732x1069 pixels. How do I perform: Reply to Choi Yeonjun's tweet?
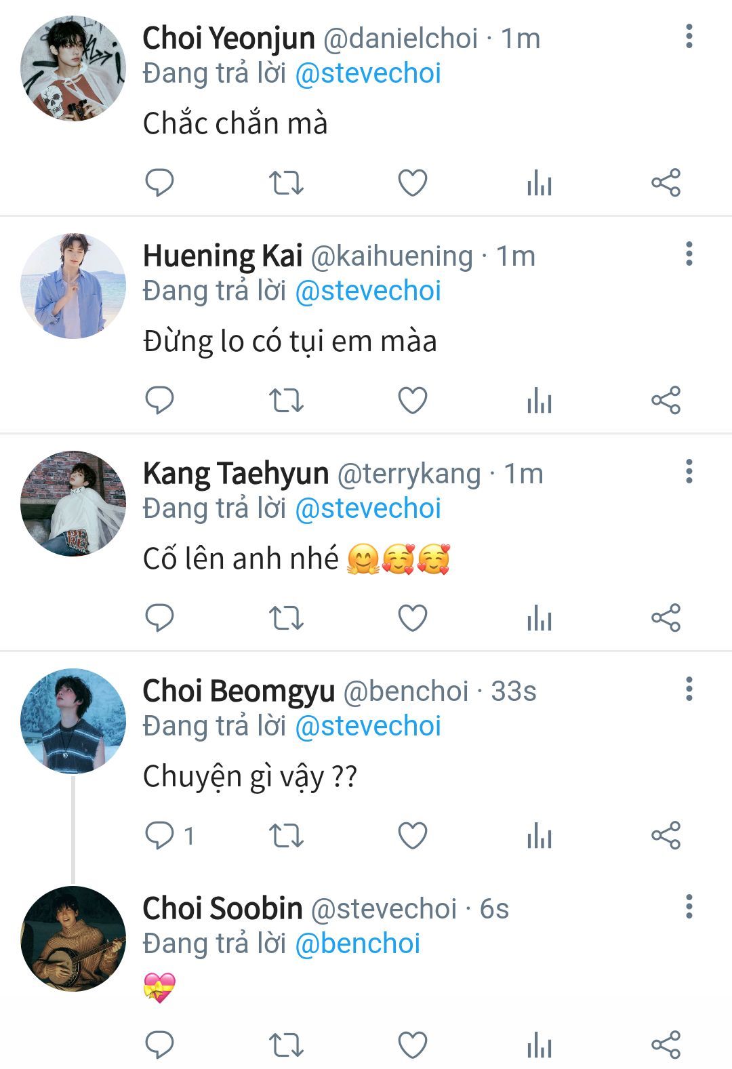[x=160, y=182]
